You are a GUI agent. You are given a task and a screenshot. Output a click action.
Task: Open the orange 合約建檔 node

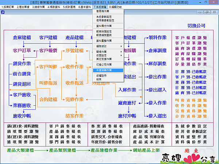pos(48,99)
